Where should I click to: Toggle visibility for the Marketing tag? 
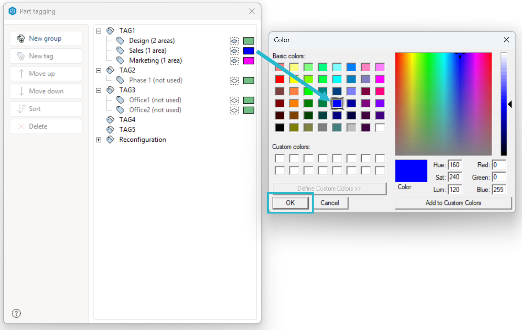pos(234,61)
